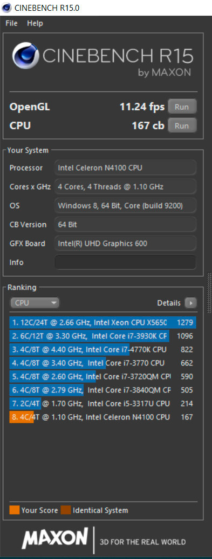Open the CPU ranking dropdown

35,303
